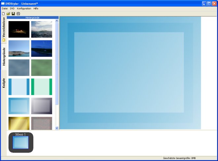Click the blue menu editing canvas

(130, 73)
